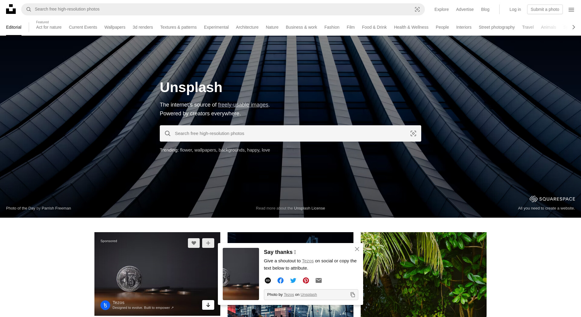Click Designed to evolve. Built to empower link

coord(143,308)
